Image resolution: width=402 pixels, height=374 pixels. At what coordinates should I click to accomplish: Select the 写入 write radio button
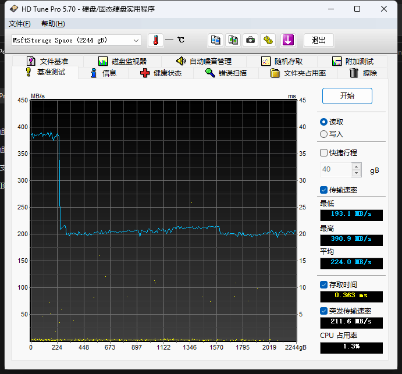point(323,134)
